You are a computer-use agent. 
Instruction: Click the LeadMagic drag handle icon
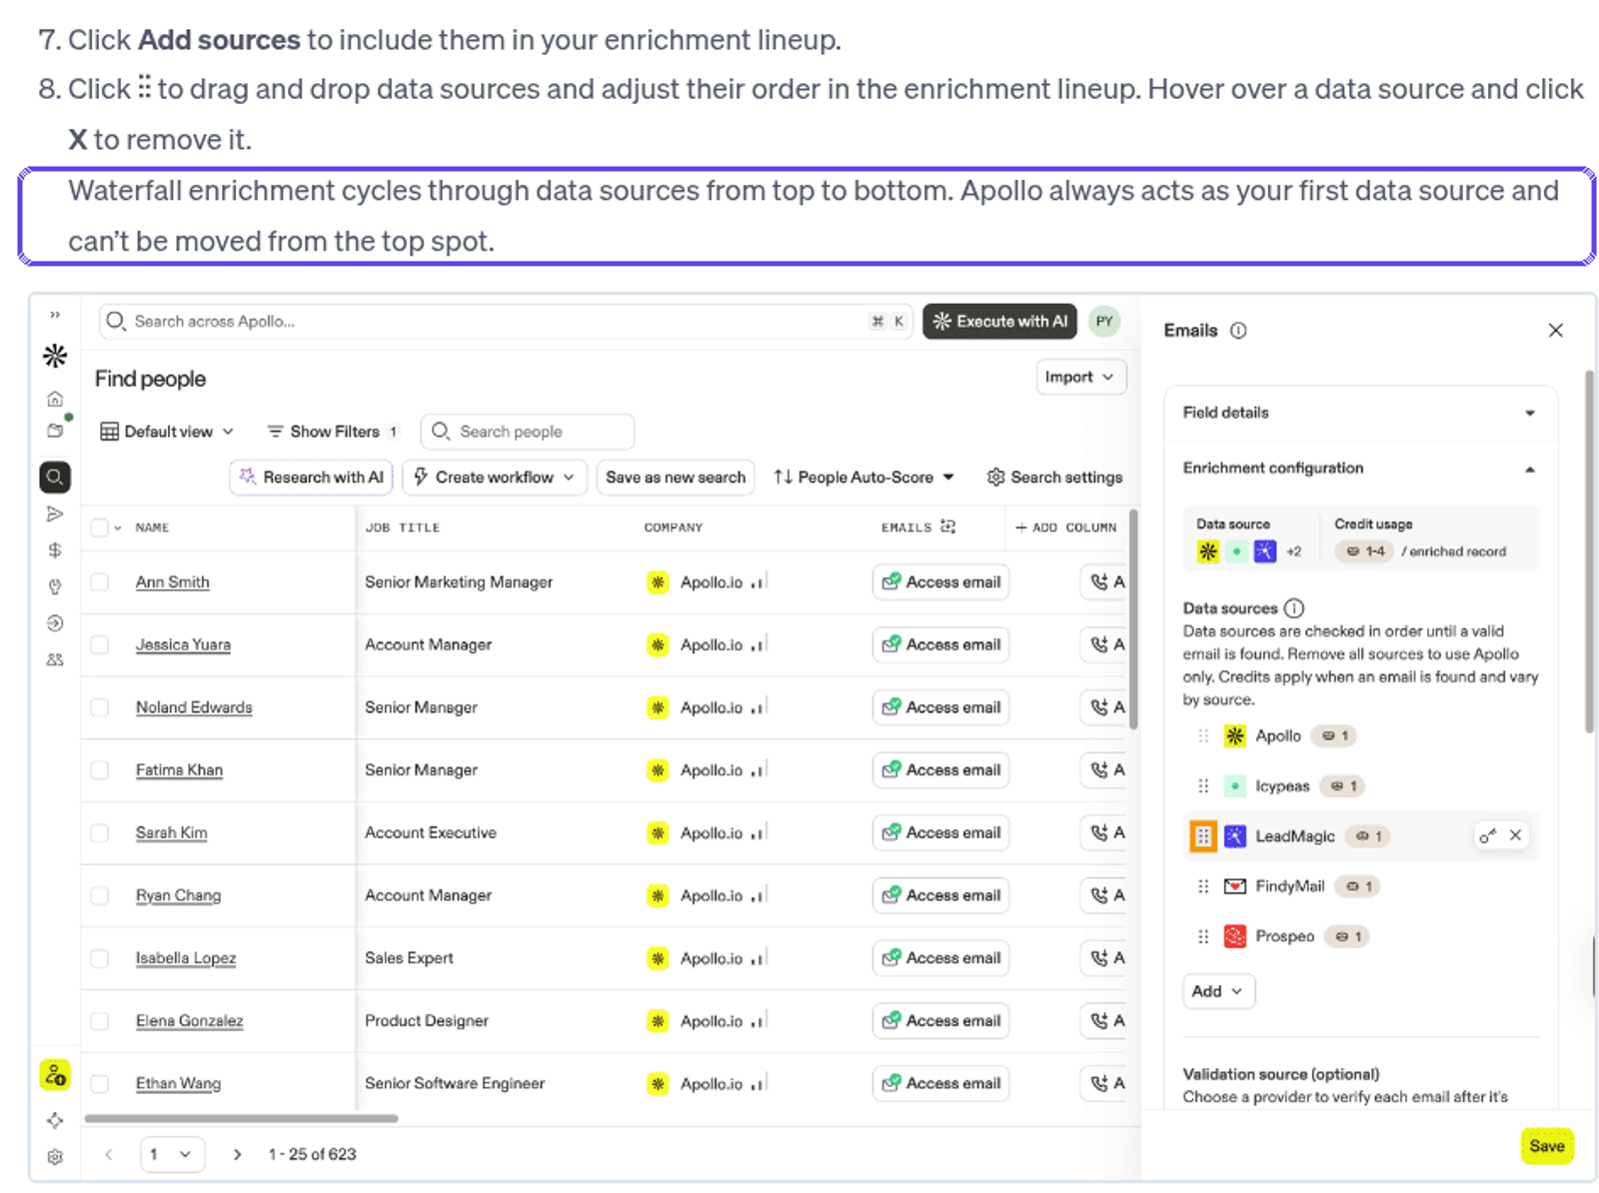coord(1203,836)
